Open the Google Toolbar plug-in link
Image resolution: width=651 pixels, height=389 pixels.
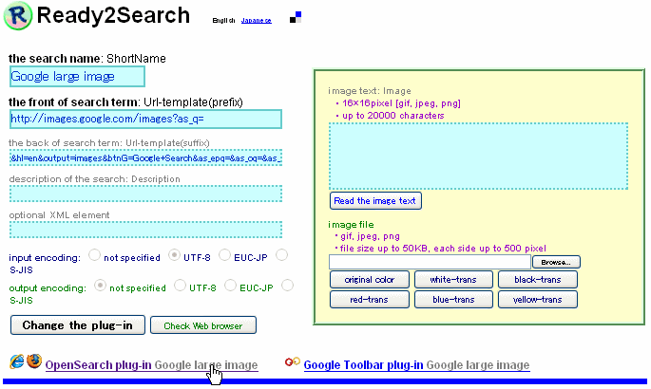(416, 365)
